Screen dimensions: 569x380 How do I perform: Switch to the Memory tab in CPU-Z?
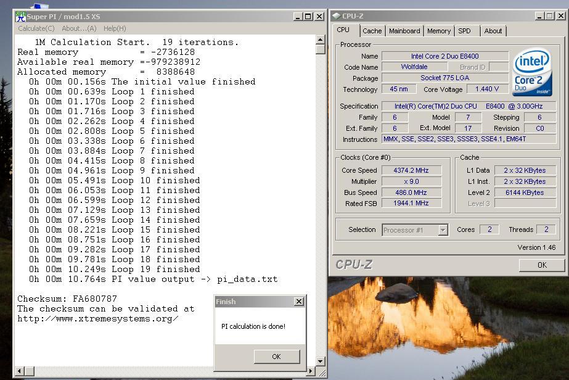click(x=439, y=31)
